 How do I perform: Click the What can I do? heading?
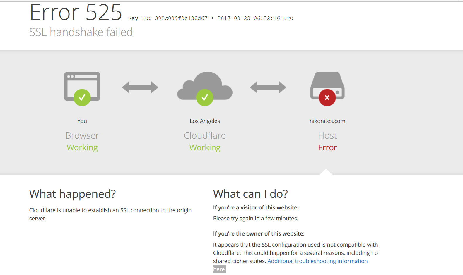tap(250, 194)
